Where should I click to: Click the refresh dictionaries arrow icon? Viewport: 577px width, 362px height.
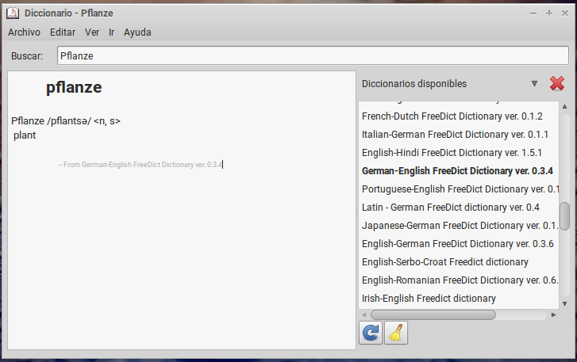pyautogui.click(x=370, y=333)
